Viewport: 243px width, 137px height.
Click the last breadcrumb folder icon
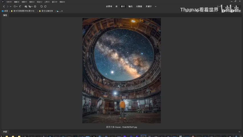(58, 11)
